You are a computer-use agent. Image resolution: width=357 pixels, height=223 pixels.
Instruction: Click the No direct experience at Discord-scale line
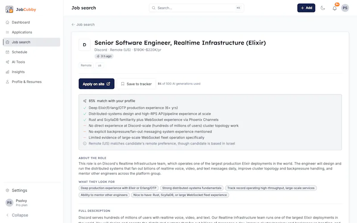(163, 126)
